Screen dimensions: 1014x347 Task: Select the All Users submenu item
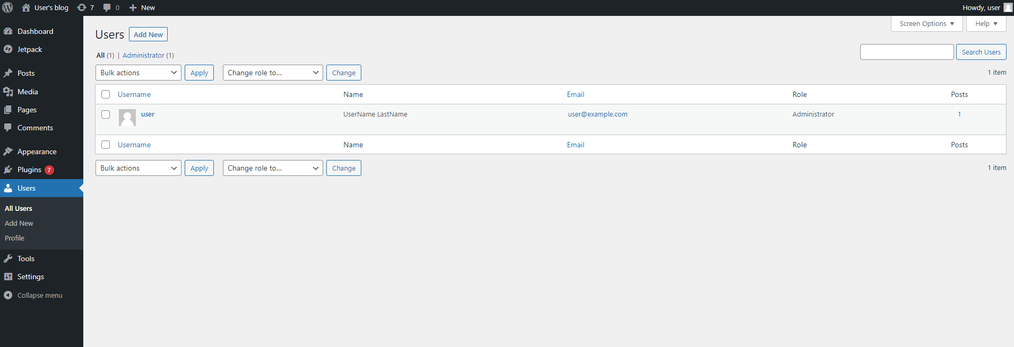coord(19,208)
